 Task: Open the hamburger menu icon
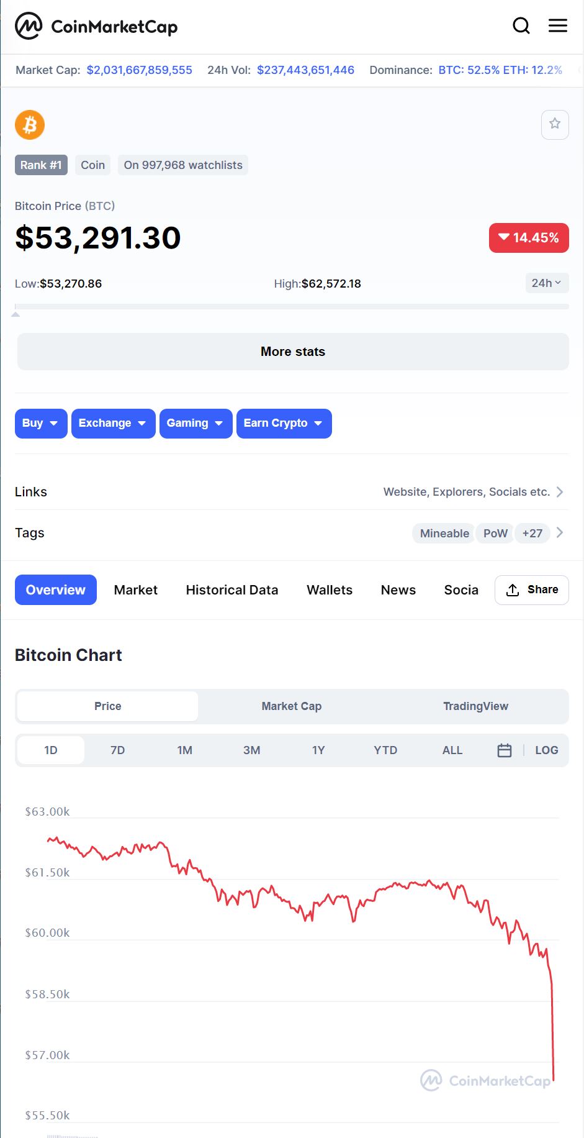[x=557, y=25]
